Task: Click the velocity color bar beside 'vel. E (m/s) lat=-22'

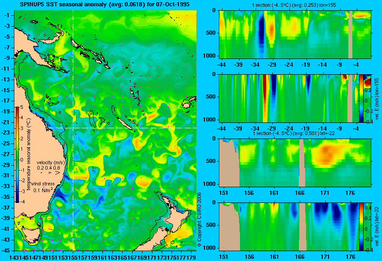Action: coord(361,227)
